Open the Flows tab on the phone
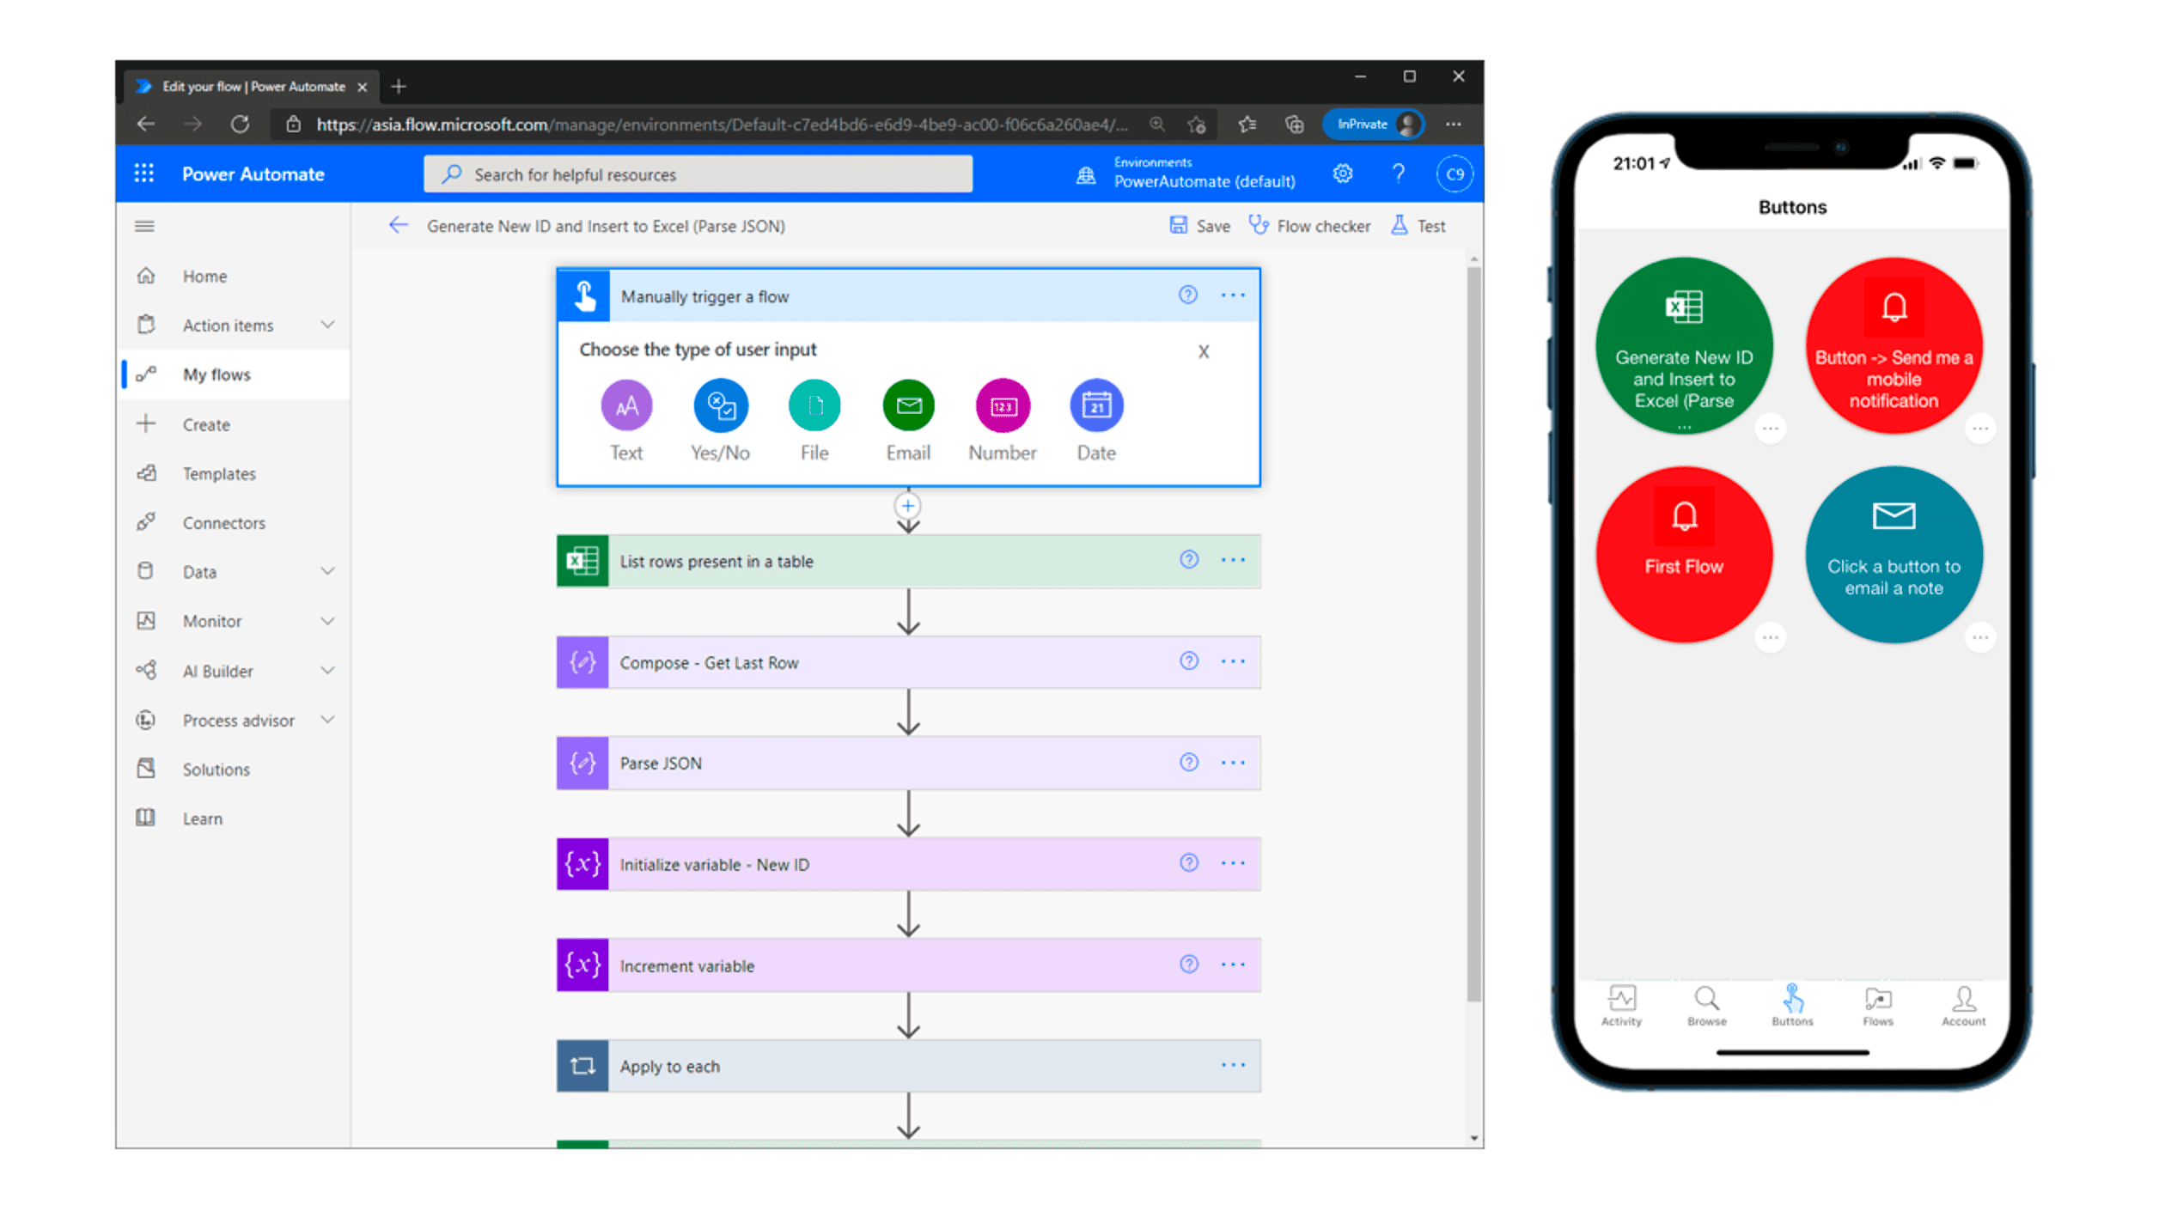 pyautogui.click(x=1878, y=1005)
